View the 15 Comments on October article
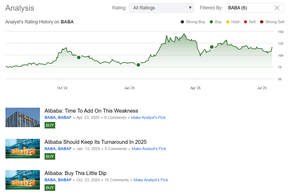 pyautogui.click(x=117, y=180)
